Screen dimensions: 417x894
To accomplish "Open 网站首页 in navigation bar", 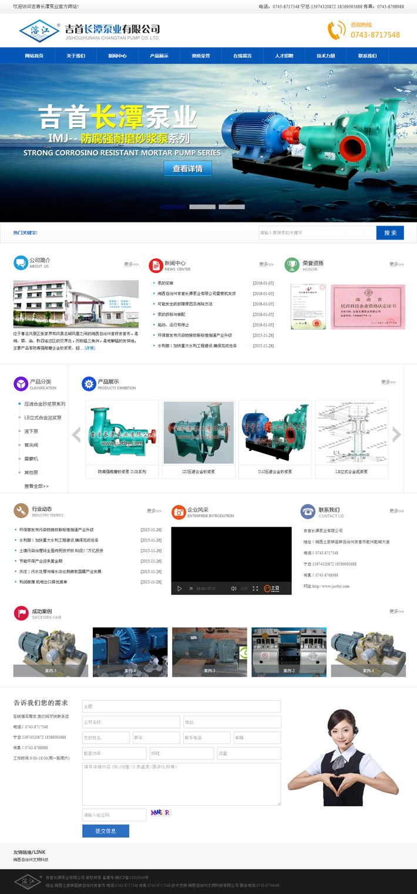I will [34, 56].
